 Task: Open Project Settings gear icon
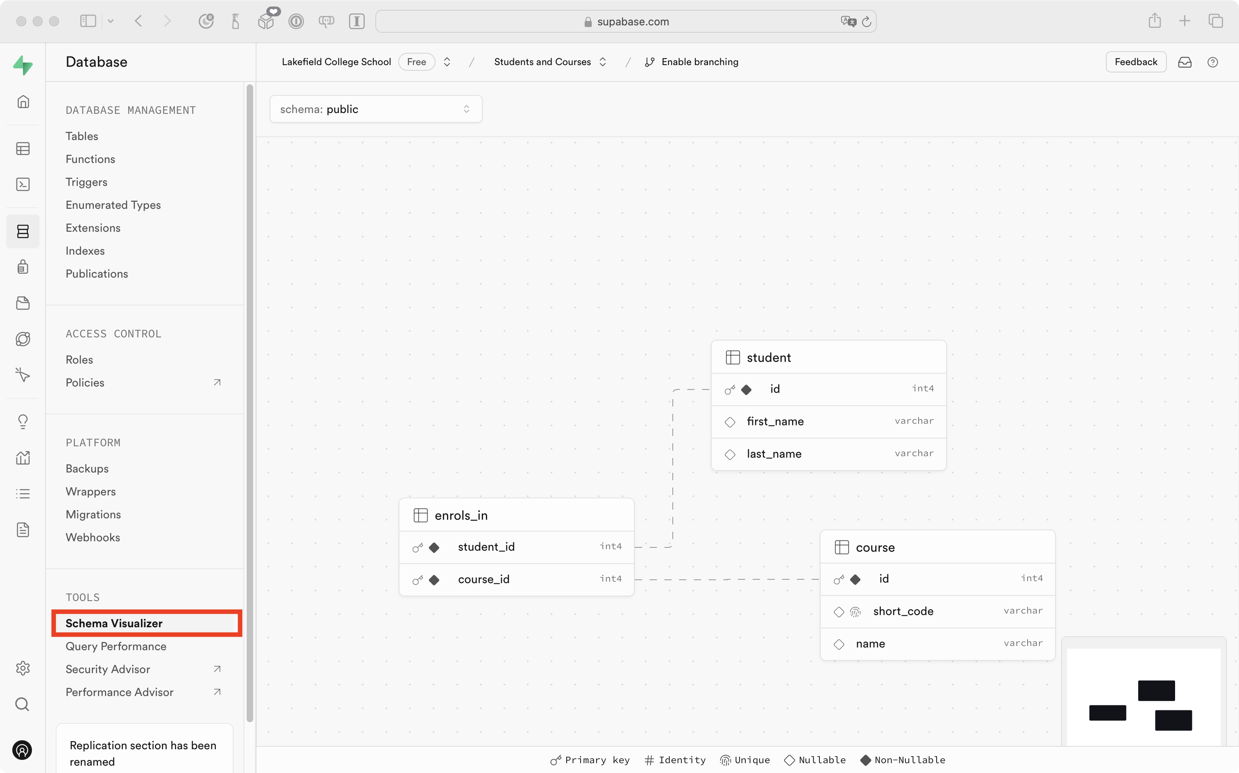click(x=23, y=668)
